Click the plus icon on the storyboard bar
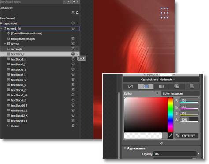 click(74, 1)
